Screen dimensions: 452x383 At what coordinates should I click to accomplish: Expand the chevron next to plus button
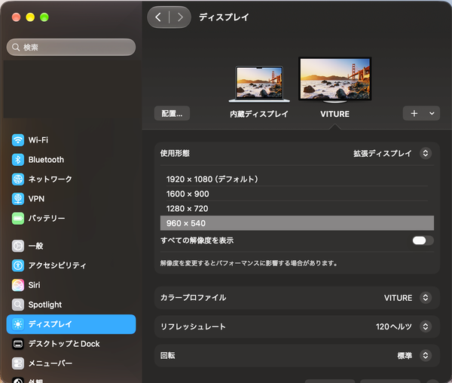[x=432, y=113]
